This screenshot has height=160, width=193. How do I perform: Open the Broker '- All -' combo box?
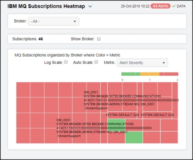point(54,21)
